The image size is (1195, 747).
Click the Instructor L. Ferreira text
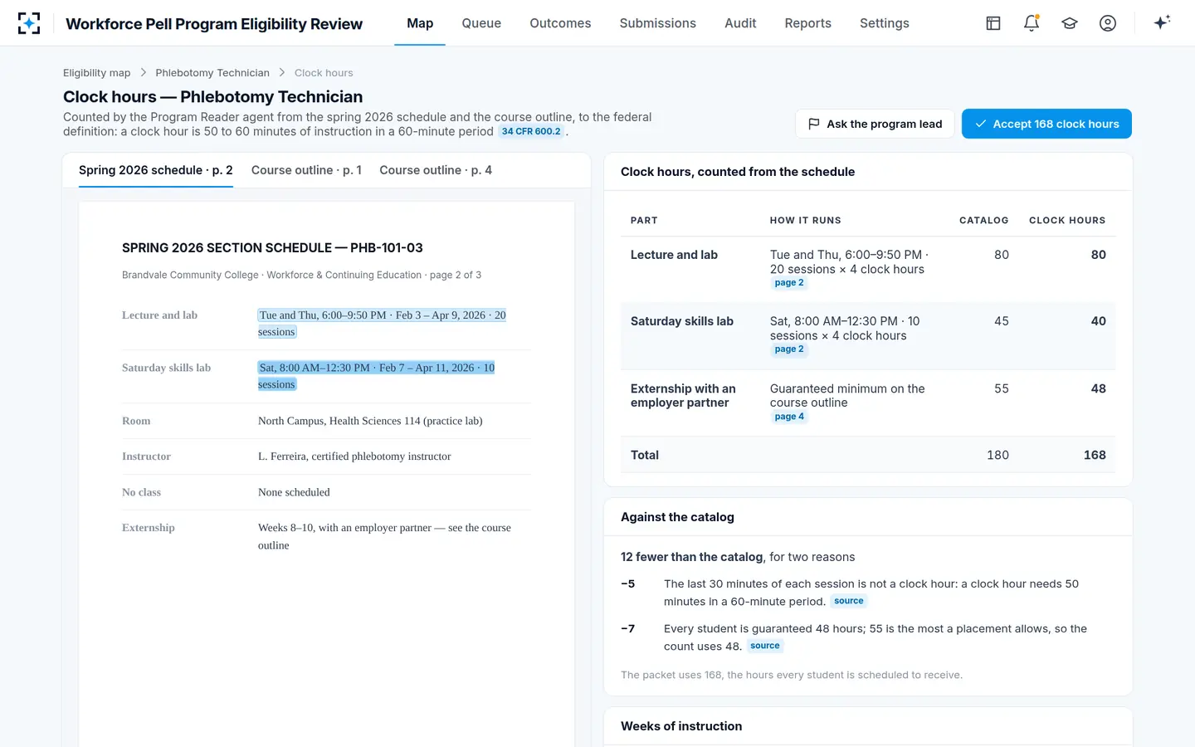click(x=354, y=456)
